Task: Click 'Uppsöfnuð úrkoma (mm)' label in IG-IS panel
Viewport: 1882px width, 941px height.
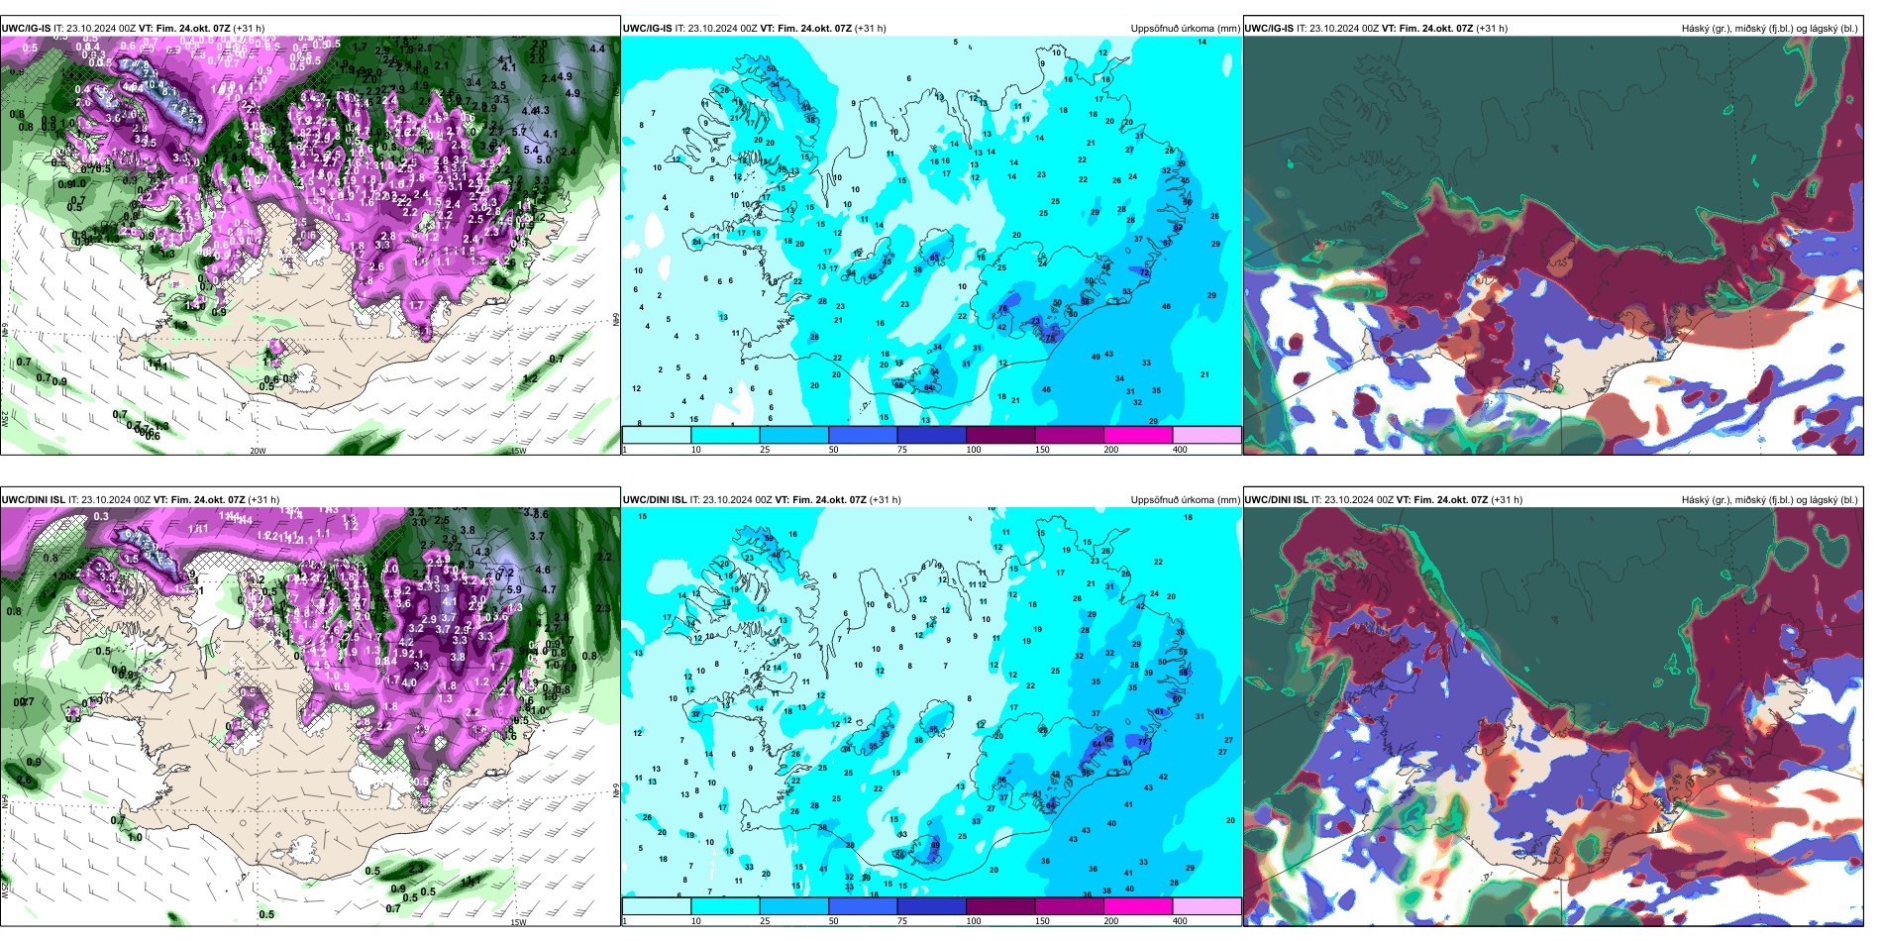Action: [1185, 29]
